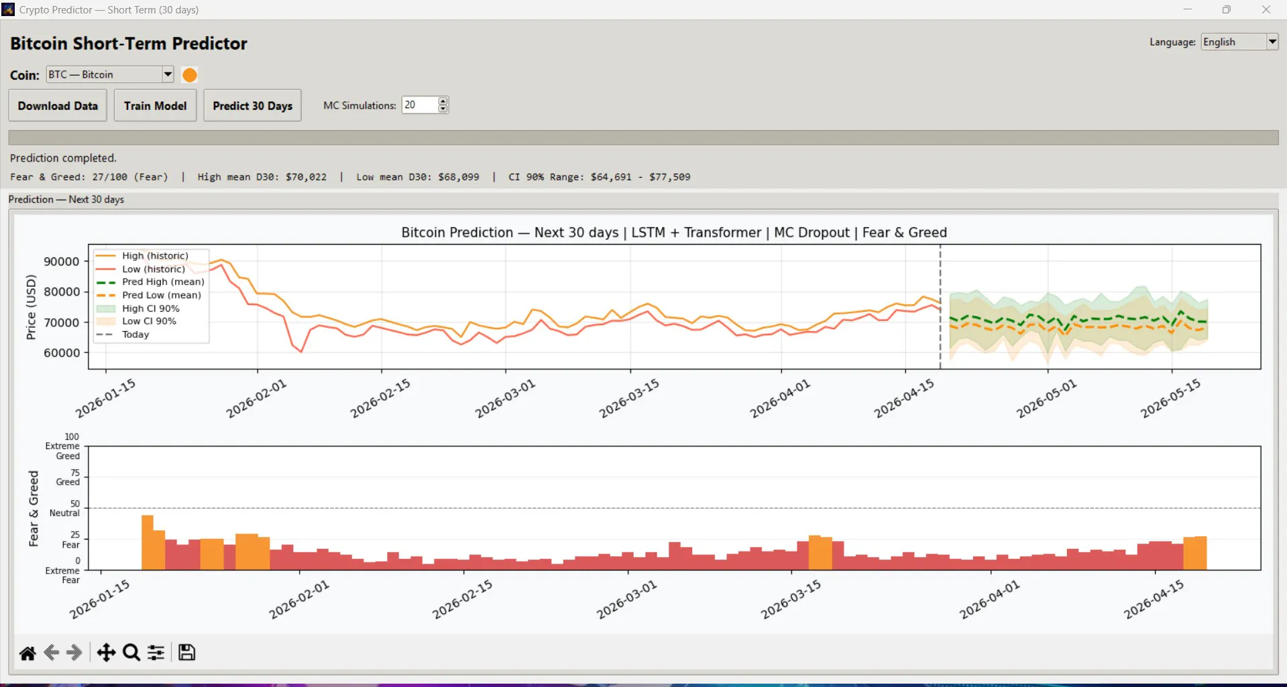
Task: Click the Predict 30 Days button
Action: [x=253, y=106]
